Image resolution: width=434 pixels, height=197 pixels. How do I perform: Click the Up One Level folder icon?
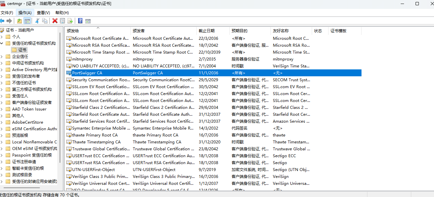click(19, 21)
